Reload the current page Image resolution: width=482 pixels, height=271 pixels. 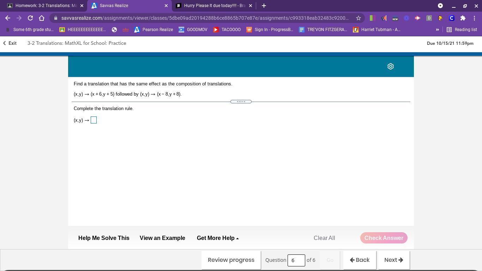click(30, 18)
